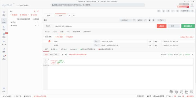
Task: Open the multipart/form-data type dropdown
Action: coord(187,37)
